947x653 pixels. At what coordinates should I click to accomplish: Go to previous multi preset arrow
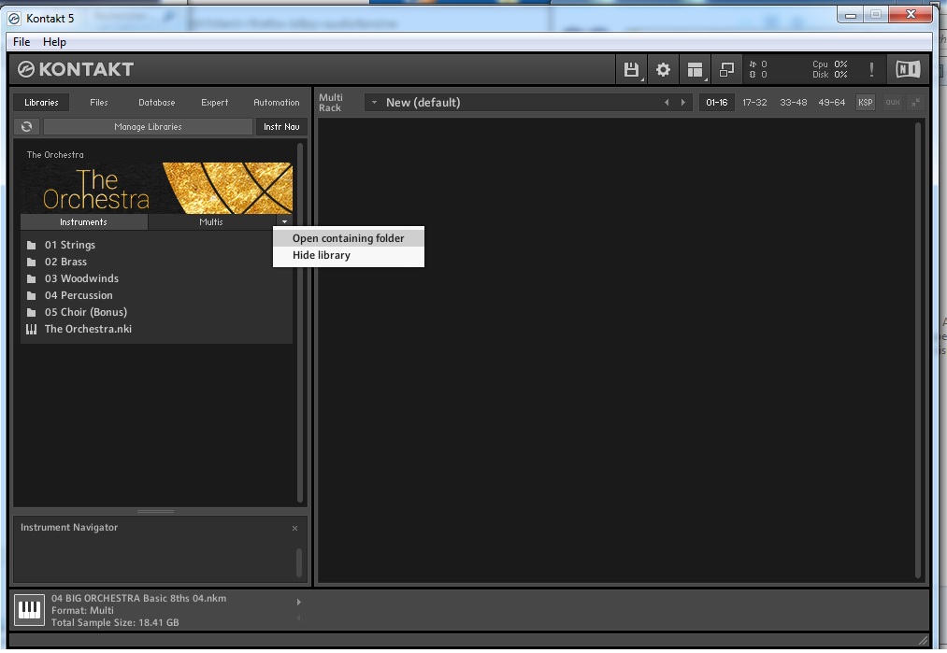tap(667, 103)
